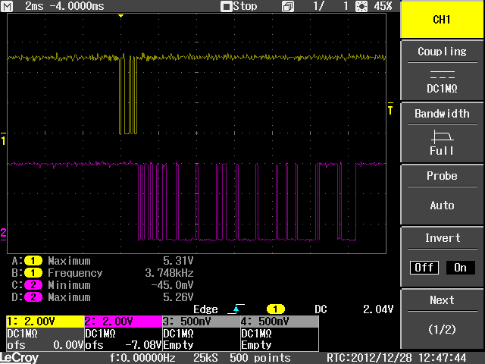Click the trigger DC coupling label

(x=321, y=309)
